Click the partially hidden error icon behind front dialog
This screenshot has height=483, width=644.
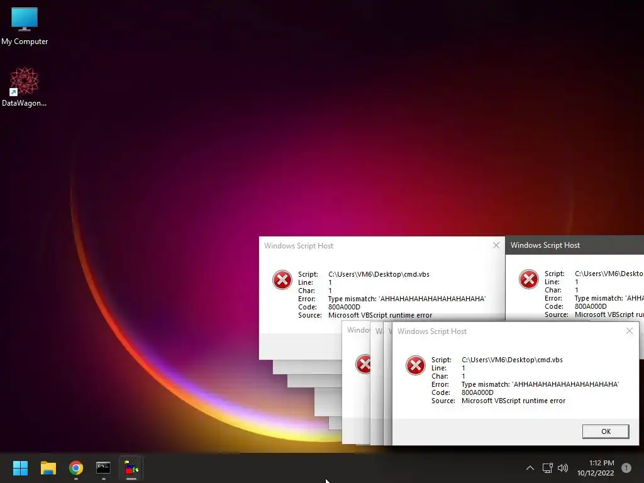(363, 364)
